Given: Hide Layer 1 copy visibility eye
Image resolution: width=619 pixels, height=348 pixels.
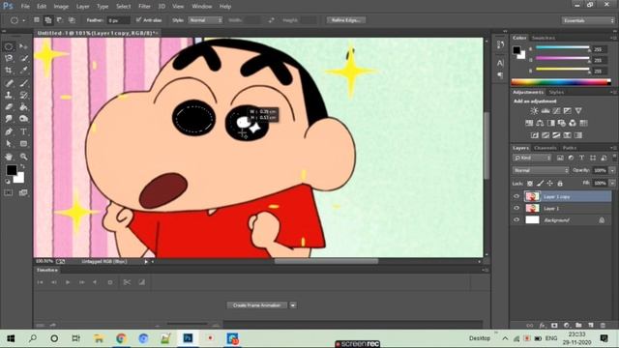Looking at the screenshot, I should (x=516, y=196).
